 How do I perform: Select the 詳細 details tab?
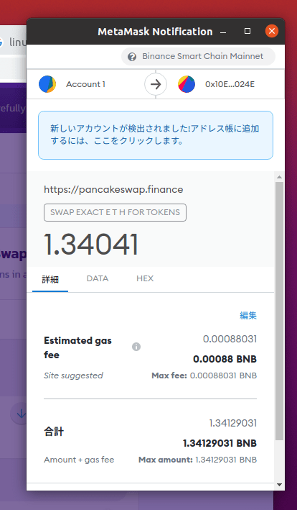(x=50, y=279)
